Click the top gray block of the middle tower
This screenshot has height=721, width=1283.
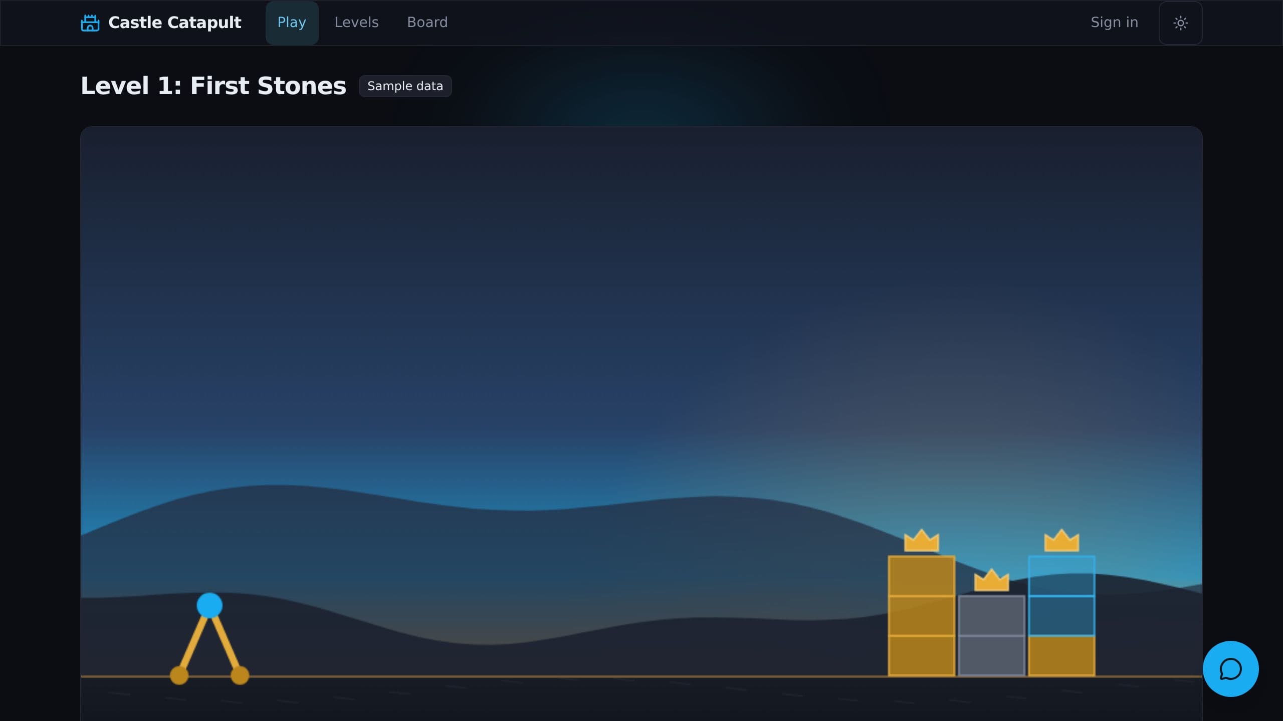pos(991,615)
